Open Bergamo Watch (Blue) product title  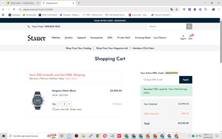(64, 91)
